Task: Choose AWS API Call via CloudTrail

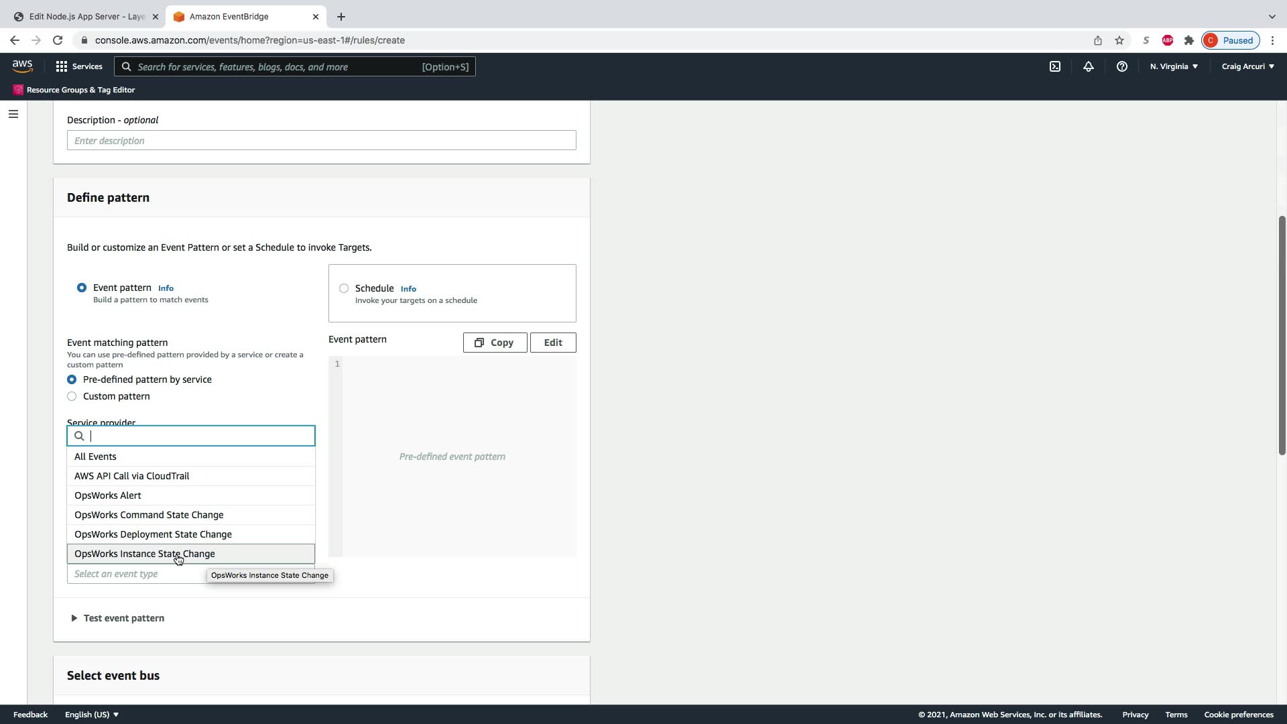Action: tap(132, 476)
